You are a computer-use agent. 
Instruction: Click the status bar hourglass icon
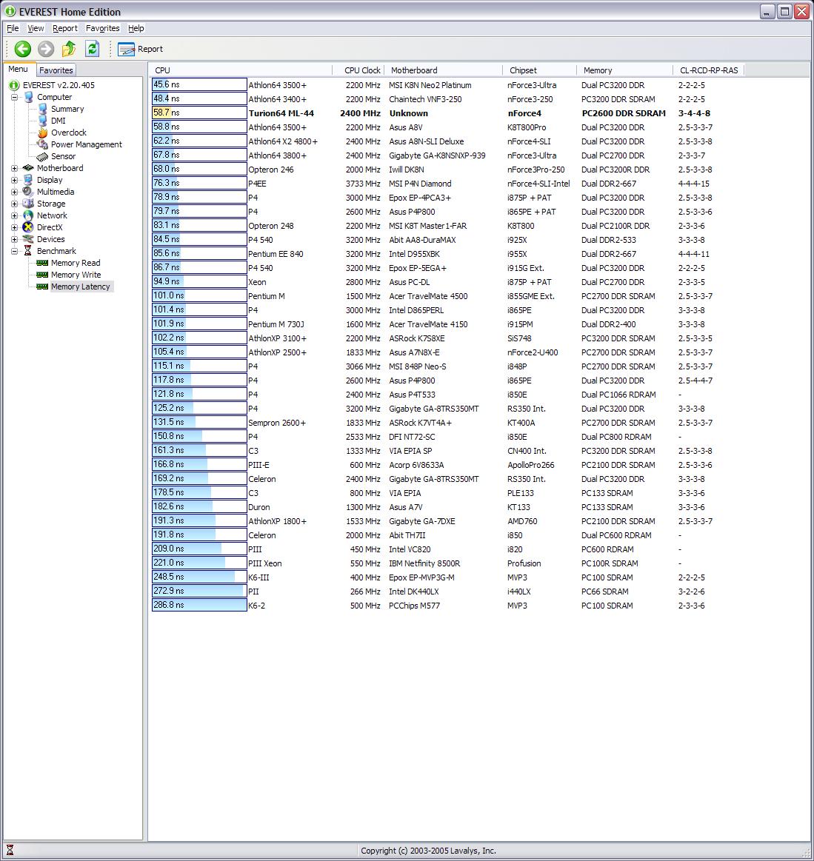tap(10, 851)
